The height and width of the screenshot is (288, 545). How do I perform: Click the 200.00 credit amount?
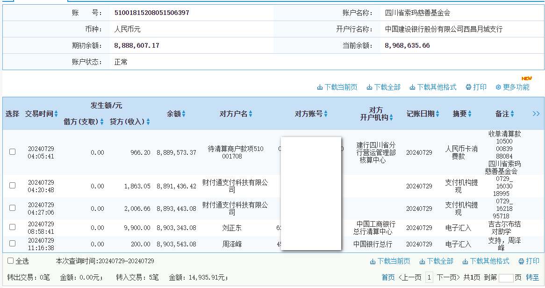coord(140,244)
